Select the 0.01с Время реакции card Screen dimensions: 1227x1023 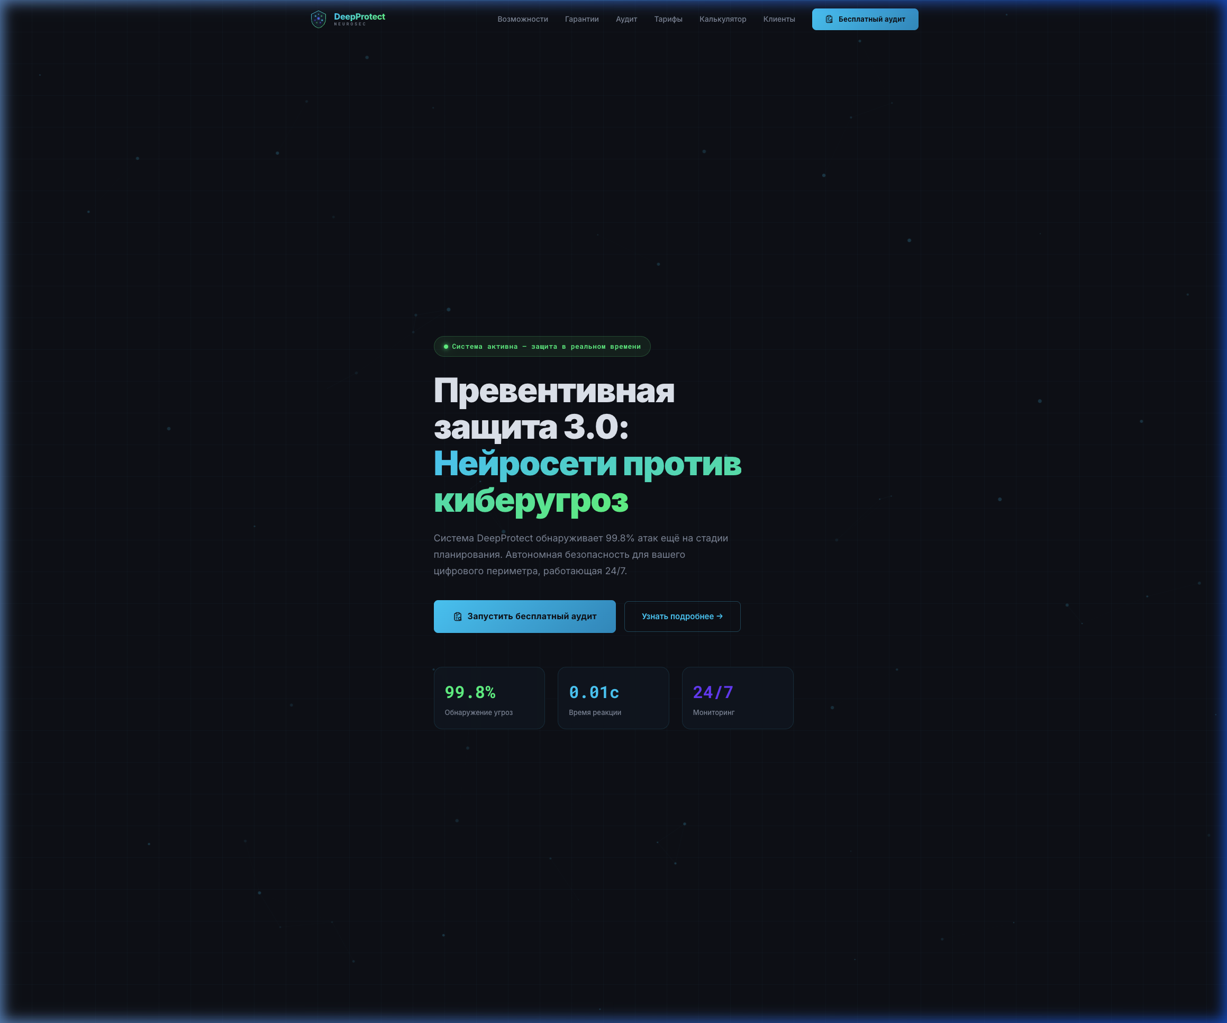tap(613, 698)
